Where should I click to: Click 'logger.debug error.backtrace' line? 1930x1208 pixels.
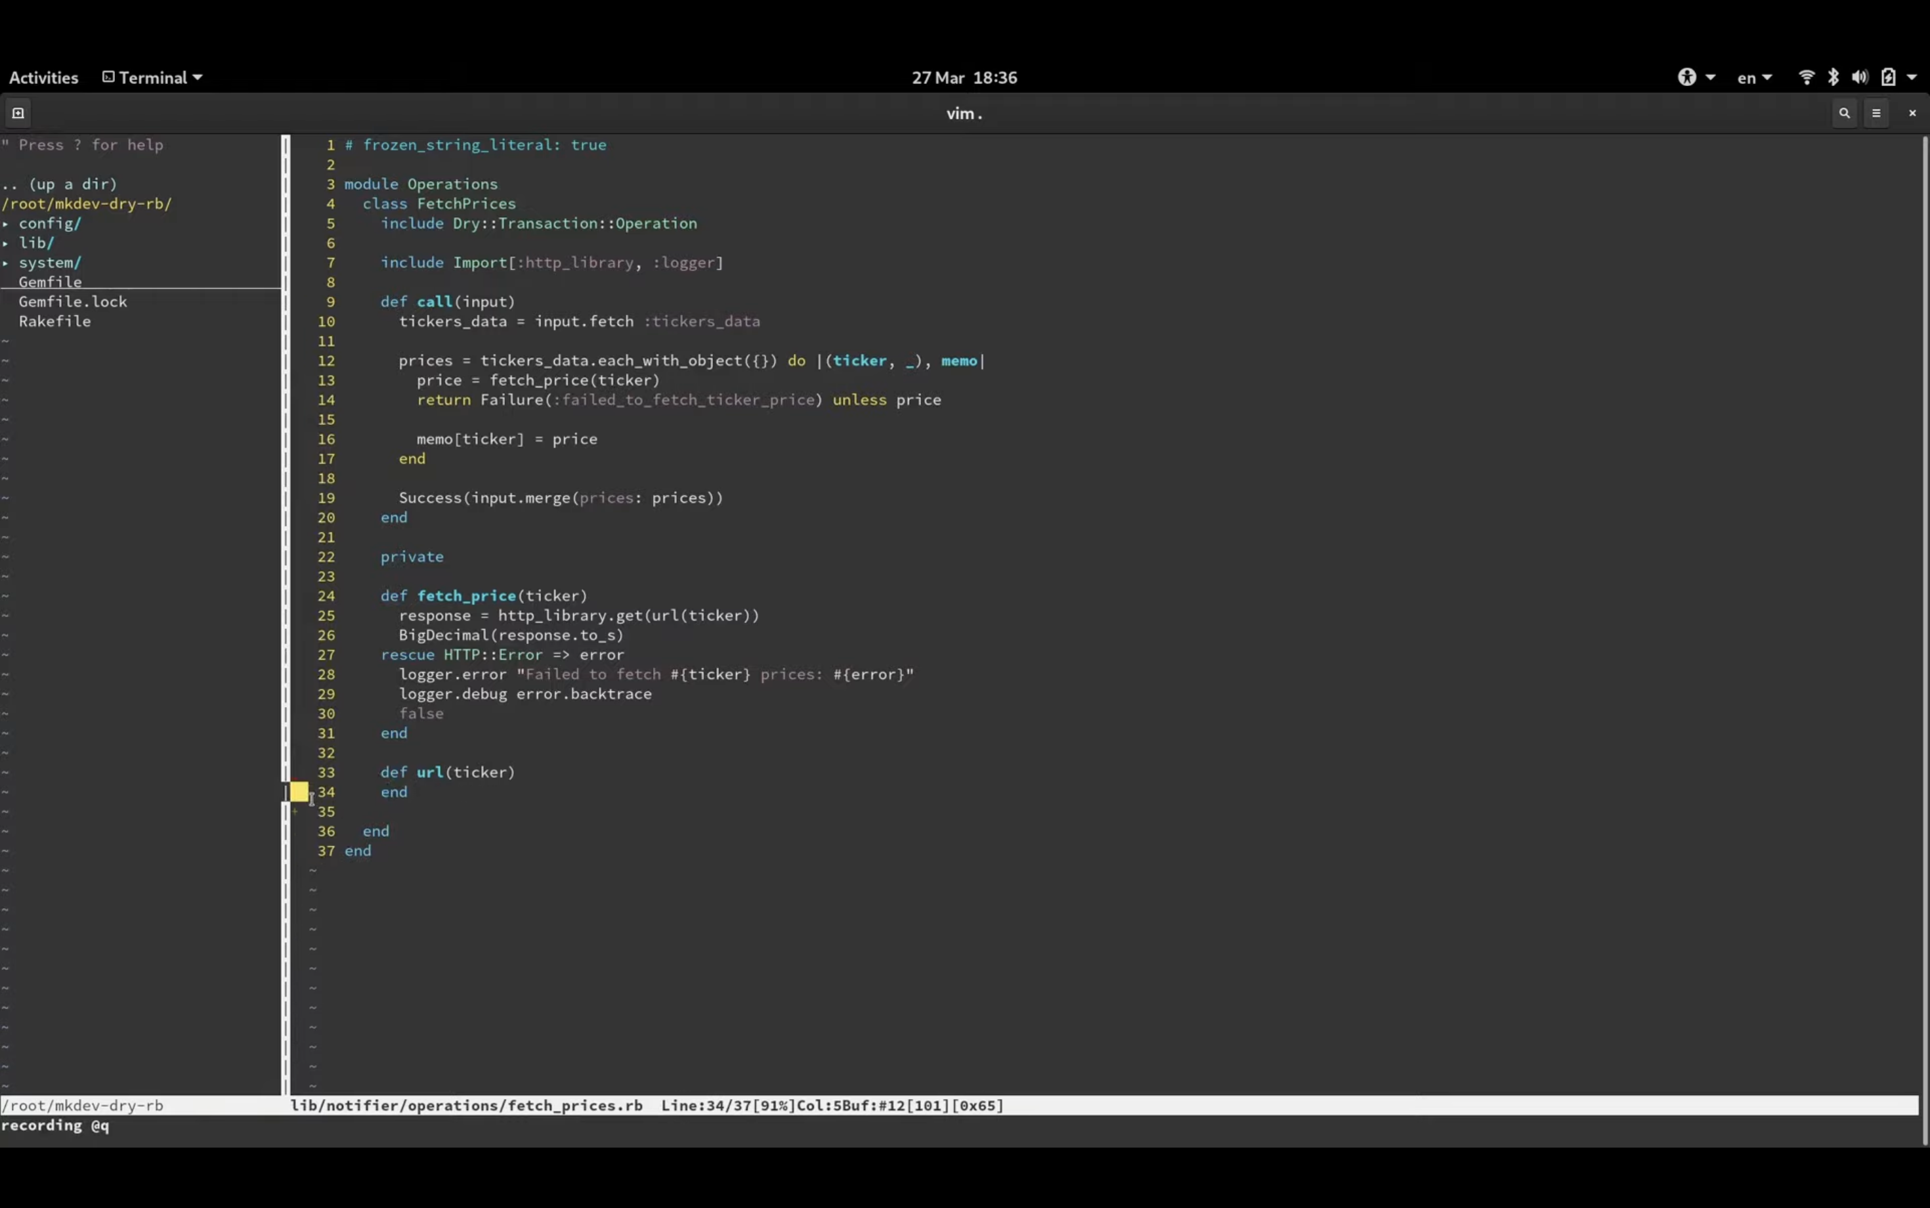click(x=526, y=693)
